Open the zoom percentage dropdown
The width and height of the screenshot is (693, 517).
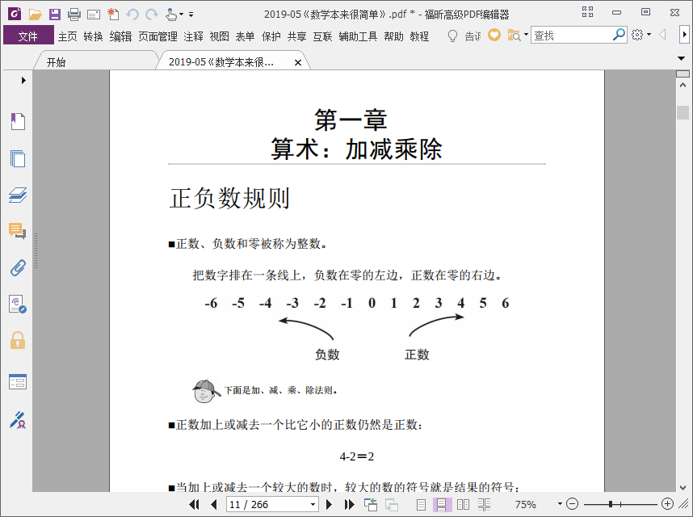560,504
